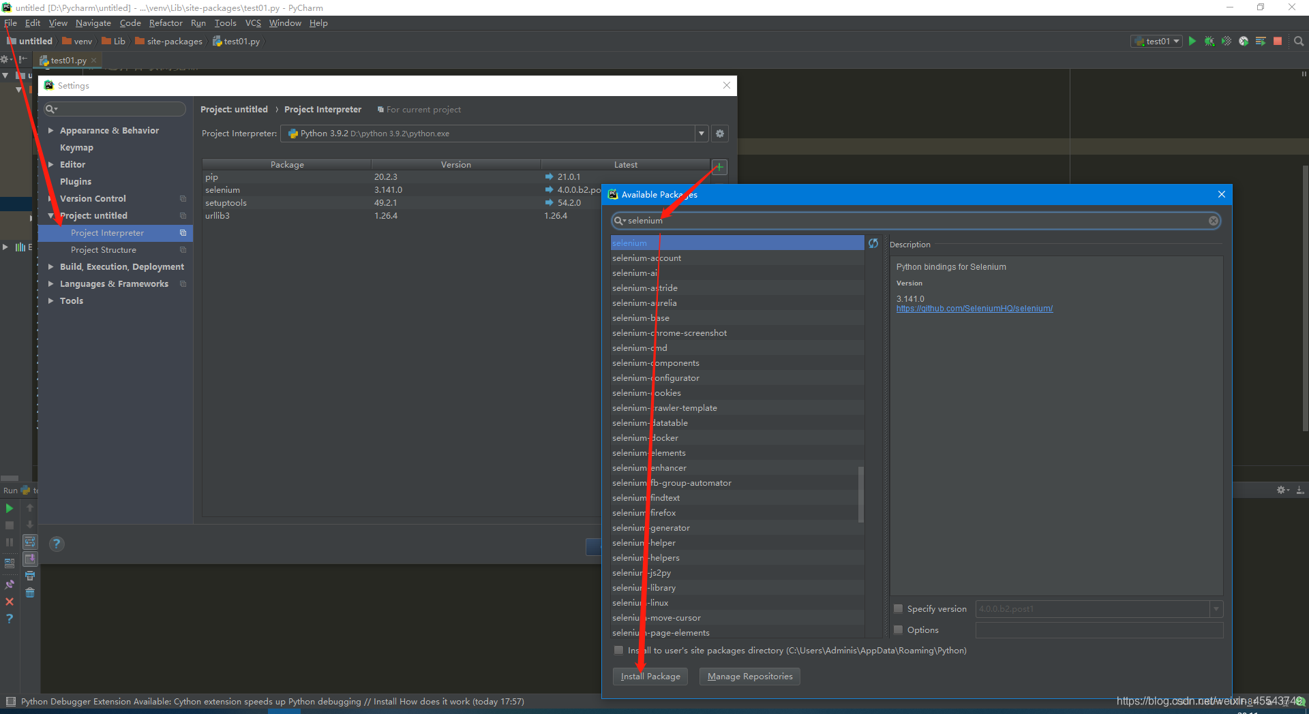Open the Tools menu
Viewport: 1309px width, 714px height.
click(x=225, y=23)
